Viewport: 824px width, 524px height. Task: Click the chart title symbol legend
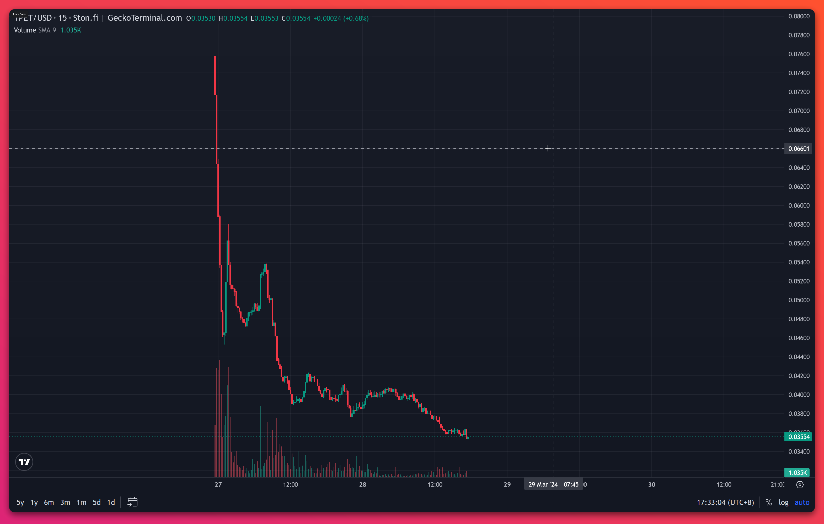[x=98, y=18]
